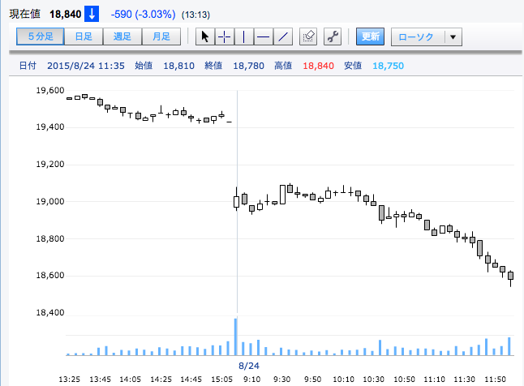This screenshot has width=524, height=386.
Task: Click the 8/24 date marker below chart
Action: point(249,366)
